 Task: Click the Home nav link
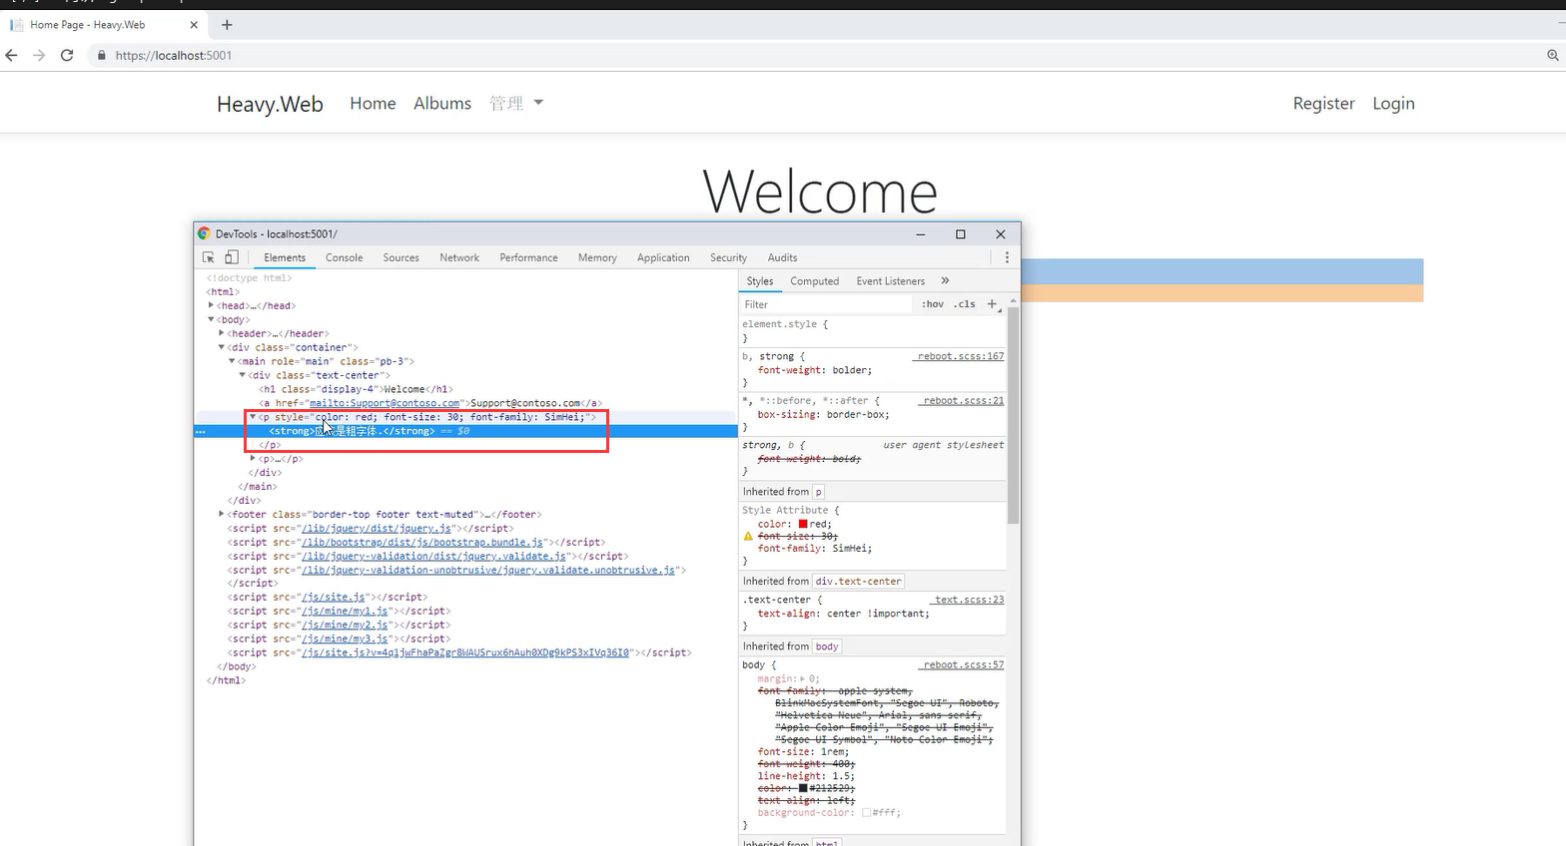[373, 104]
